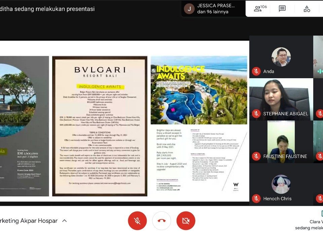The height and width of the screenshot is (235, 323).
Task: Toggle the microphone mute button
Action: pos(137,221)
